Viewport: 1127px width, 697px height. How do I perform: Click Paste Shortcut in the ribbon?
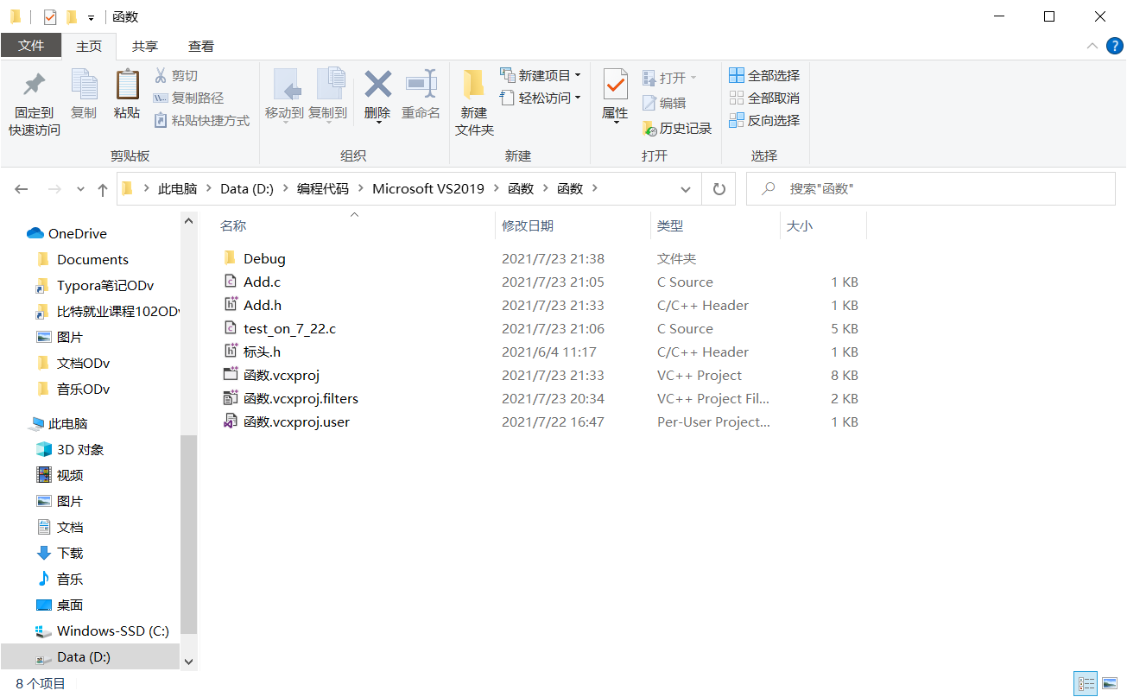pyautogui.click(x=202, y=121)
